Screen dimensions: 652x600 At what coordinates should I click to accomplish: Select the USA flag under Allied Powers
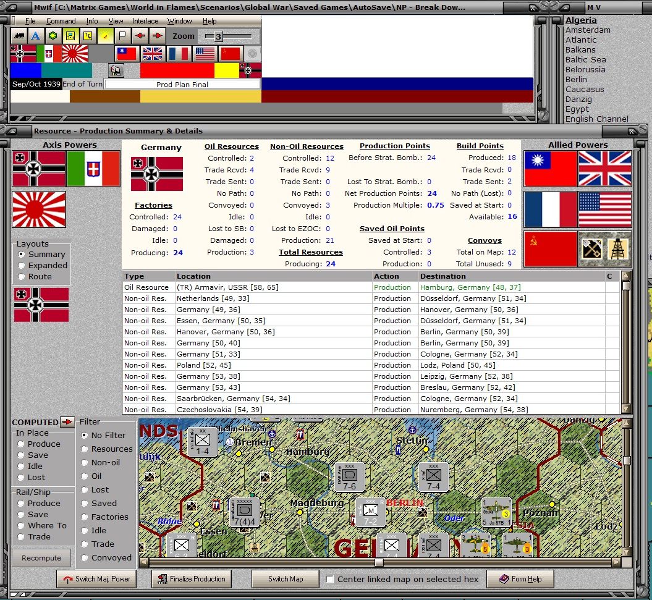(605, 209)
